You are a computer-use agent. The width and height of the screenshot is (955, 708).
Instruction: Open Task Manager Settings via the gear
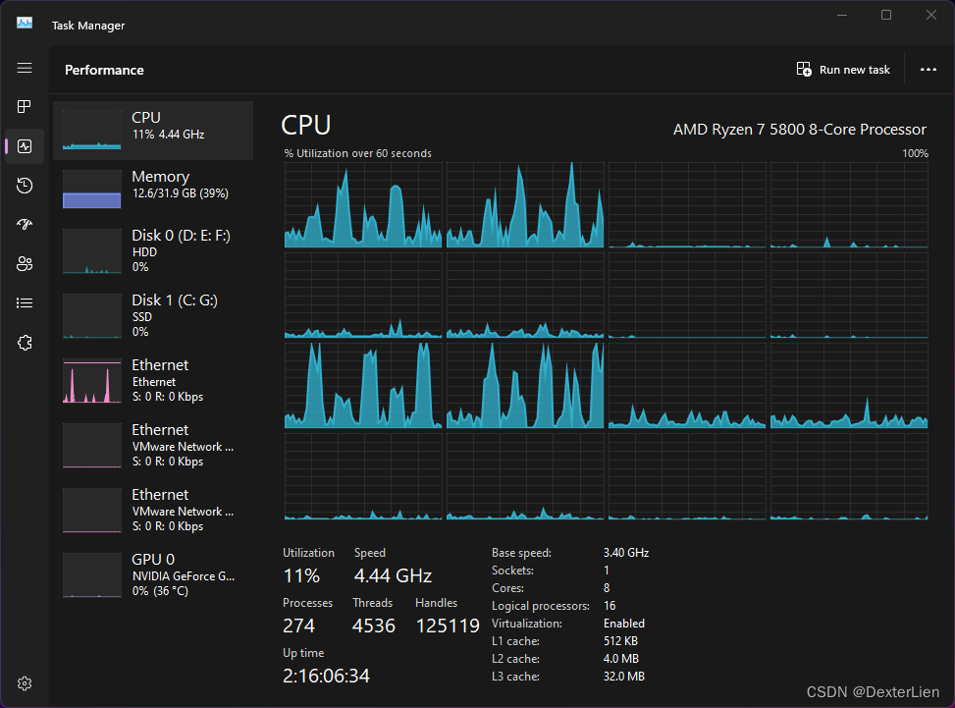(x=25, y=682)
